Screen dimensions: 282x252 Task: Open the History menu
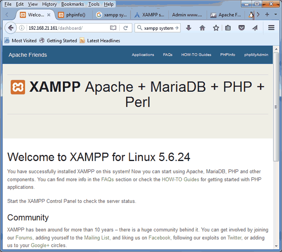50,4
